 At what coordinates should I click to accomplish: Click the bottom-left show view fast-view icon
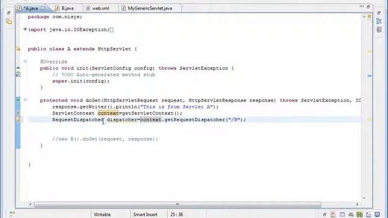tap(12, 214)
